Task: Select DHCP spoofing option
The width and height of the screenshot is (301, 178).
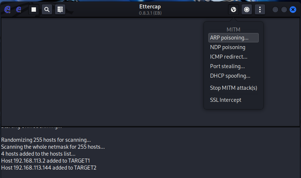Action: 230,76
